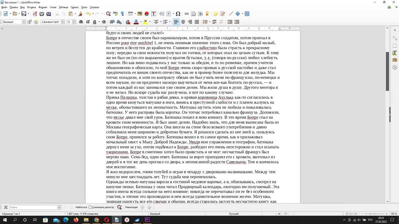The height and width of the screenshot is (224, 399).
Task: Show draw functions
Action: (247, 14)
